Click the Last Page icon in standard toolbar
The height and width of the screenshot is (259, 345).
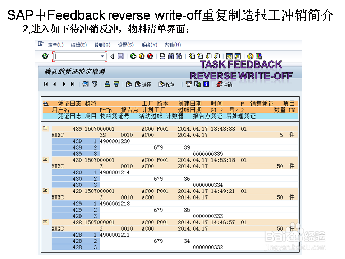point(217,56)
